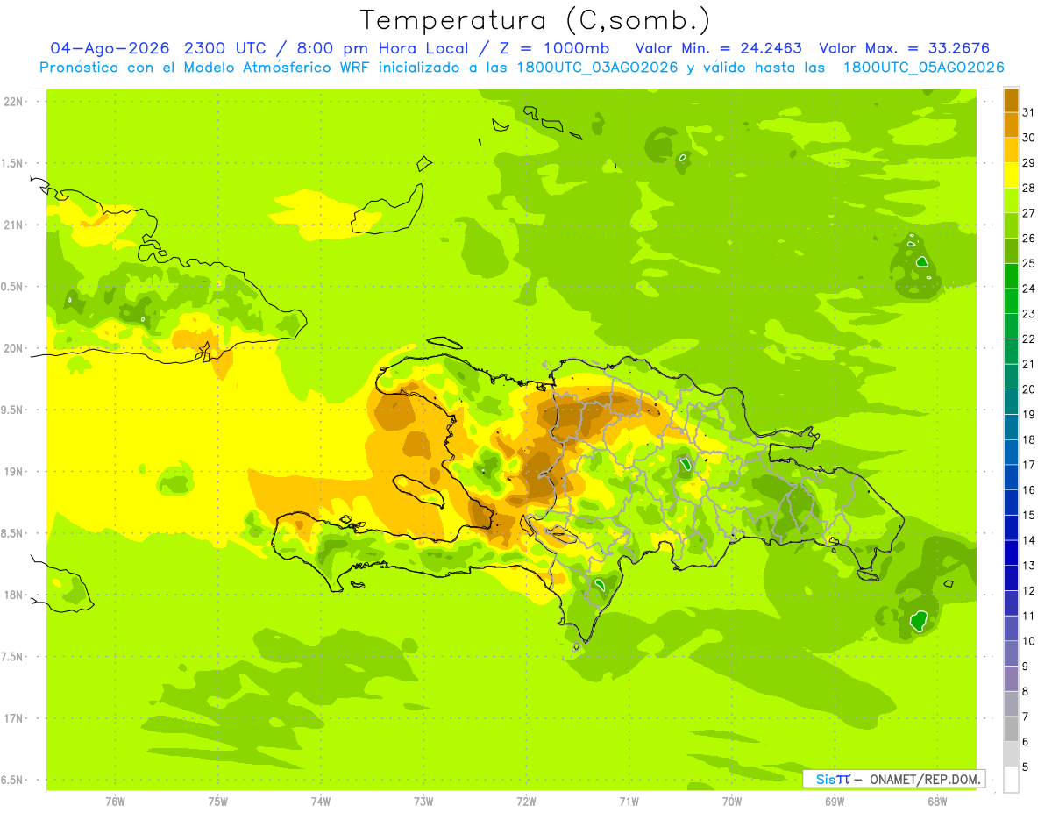Click color scale value "19"
The width and height of the screenshot is (1052, 813).
coord(1029,415)
